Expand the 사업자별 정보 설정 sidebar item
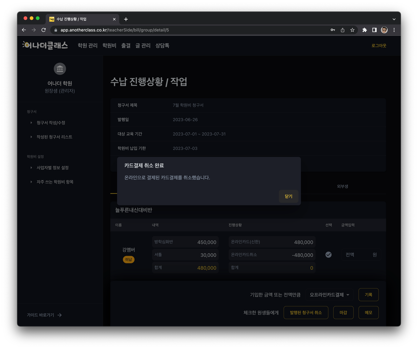The width and height of the screenshot is (418, 349). [x=53, y=167]
